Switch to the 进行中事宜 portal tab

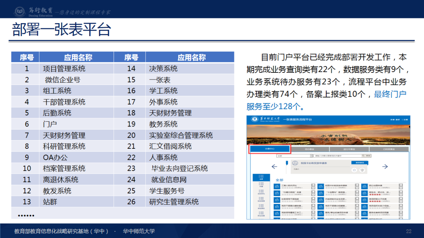pyautogui.click(x=349, y=149)
